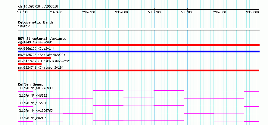
Task: Click the short red bar under nsv6435708
Action: click(35, 58)
